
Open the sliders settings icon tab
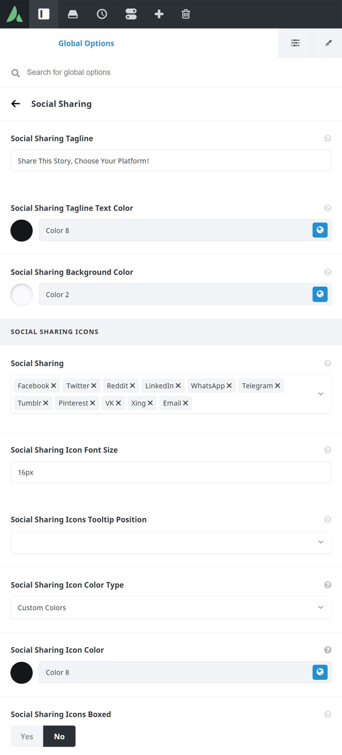click(x=295, y=43)
